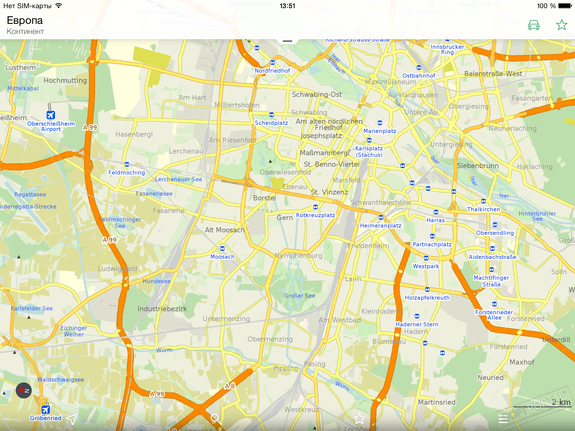This screenshot has height=431, width=575.
Task: Tap the Nordfriedhof station label
Action: coord(272,71)
